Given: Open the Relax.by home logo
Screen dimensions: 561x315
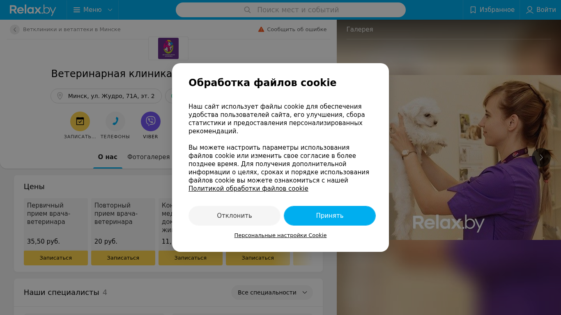Looking at the screenshot, I should click(x=33, y=10).
